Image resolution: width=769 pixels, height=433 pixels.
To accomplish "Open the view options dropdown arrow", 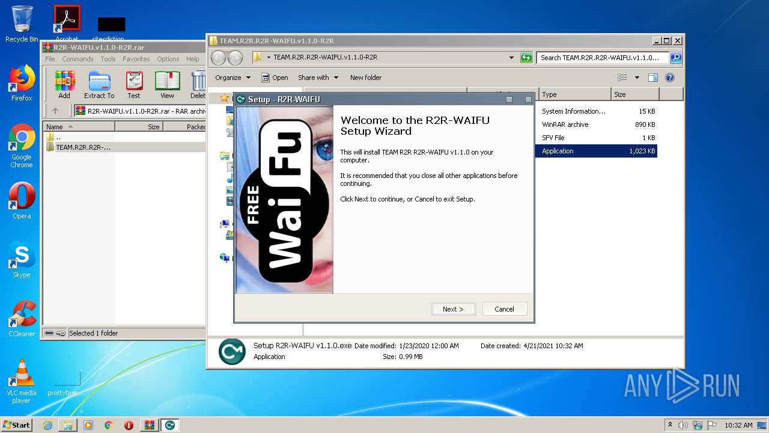I will 637,78.
